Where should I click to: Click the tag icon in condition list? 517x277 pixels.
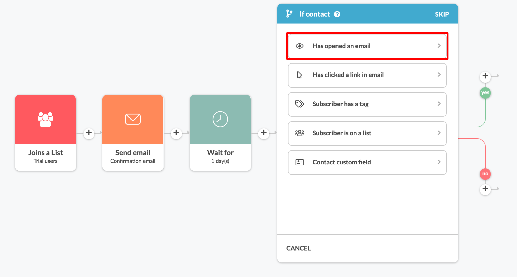pos(300,104)
